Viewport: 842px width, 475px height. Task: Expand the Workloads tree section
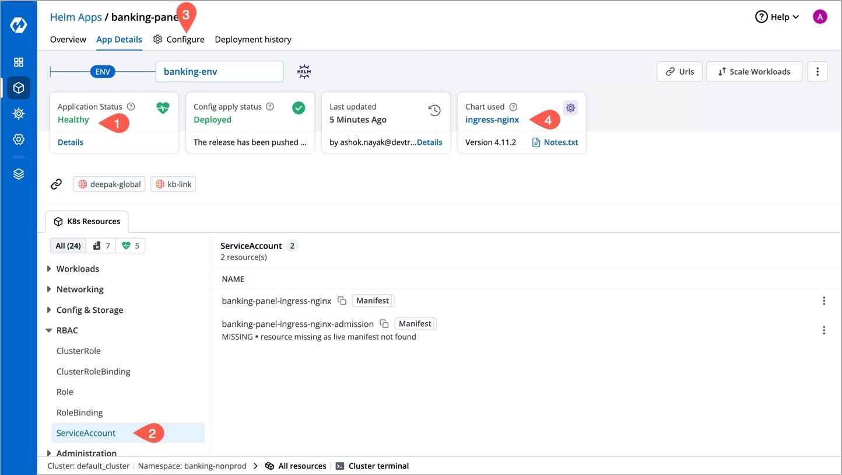pos(49,269)
